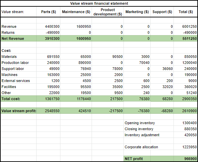198x162 pixels.
Task: Click the Maintenance production labor cell 890000
Action: 76,63
